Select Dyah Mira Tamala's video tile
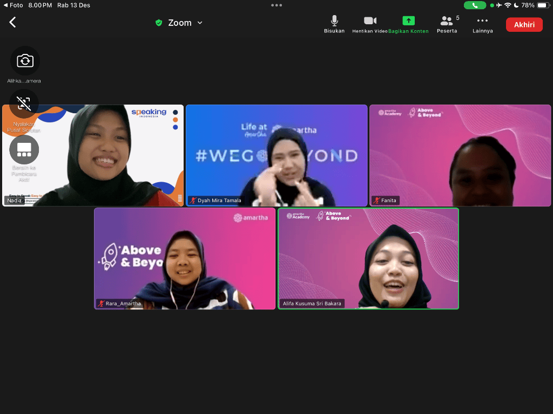This screenshot has height=414, width=553. pos(276,155)
